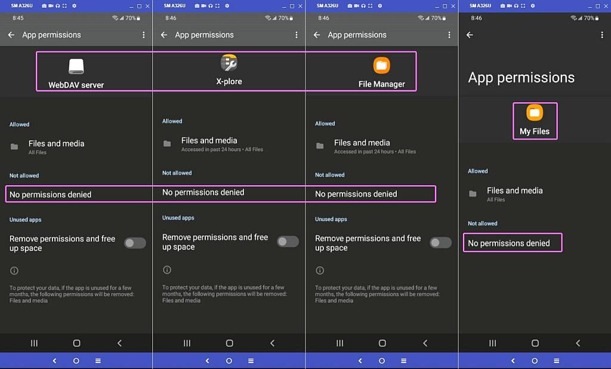Go back from WebDAV server App permissions
This screenshot has width=611, height=369.
point(11,35)
